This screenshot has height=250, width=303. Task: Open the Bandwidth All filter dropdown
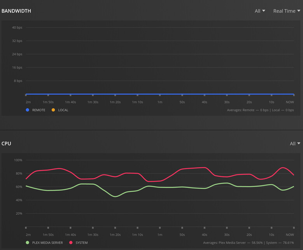(260, 11)
